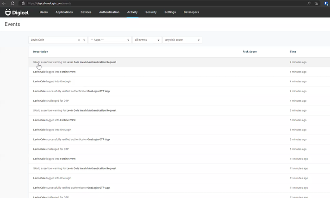This screenshot has height=198, width=330.
Task: Open the Settings menu
Action: coord(170,12)
